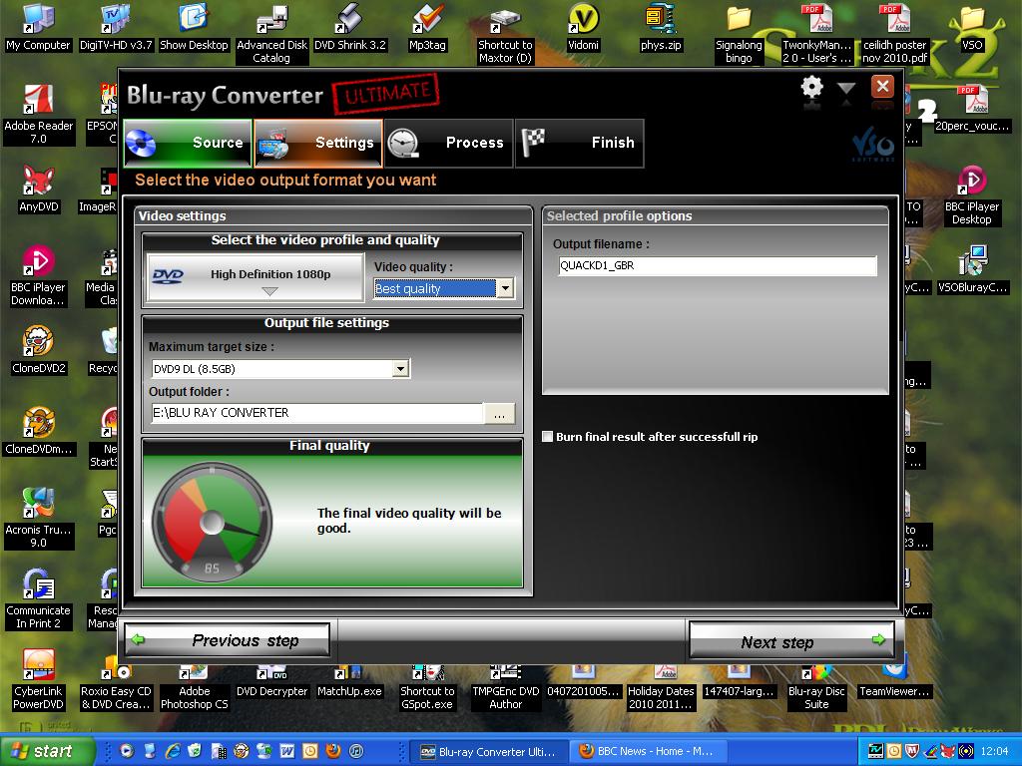Open the Windows start menu

coord(47,751)
